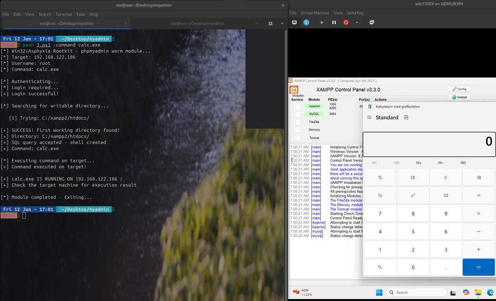Click calculator x squared key

(x=413, y=195)
